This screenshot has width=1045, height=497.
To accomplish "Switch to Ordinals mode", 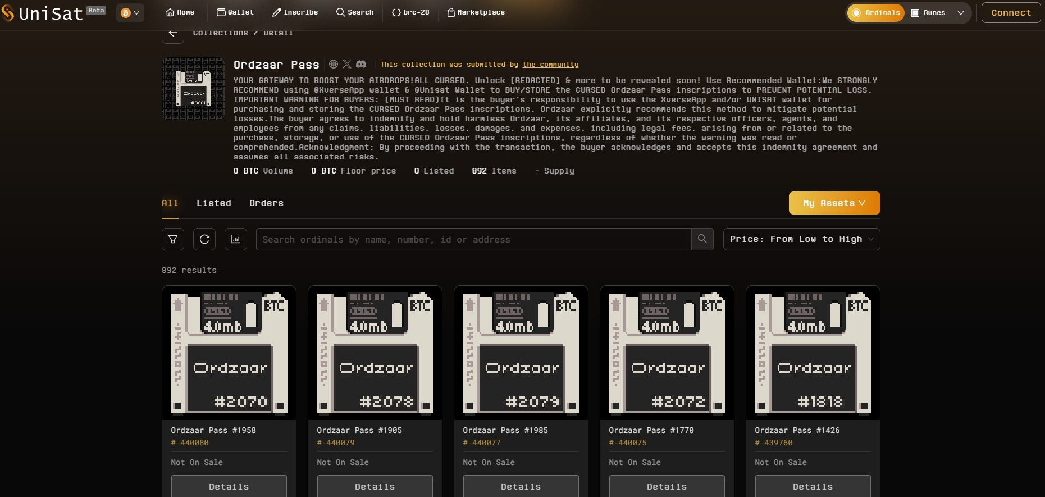I will tap(876, 13).
